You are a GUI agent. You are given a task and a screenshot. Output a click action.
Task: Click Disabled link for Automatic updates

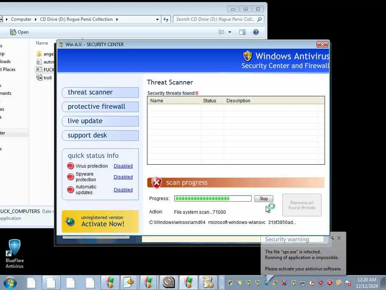(123, 190)
